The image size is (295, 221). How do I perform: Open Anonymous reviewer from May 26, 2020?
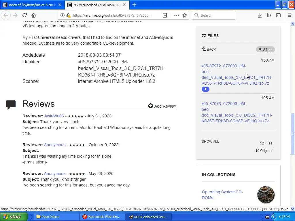click(x=54, y=174)
